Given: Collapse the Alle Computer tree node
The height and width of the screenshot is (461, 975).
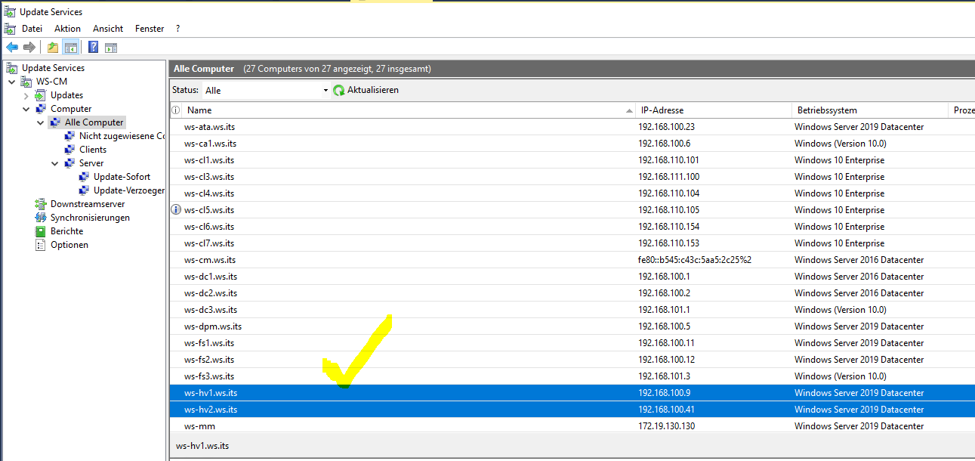Looking at the screenshot, I should [x=41, y=122].
